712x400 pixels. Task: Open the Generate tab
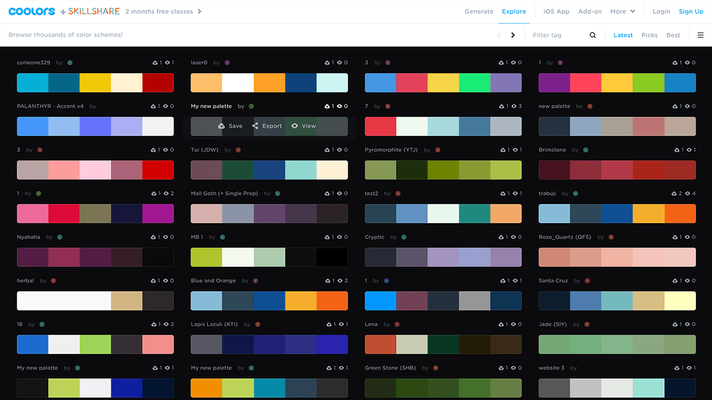(x=479, y=11)
